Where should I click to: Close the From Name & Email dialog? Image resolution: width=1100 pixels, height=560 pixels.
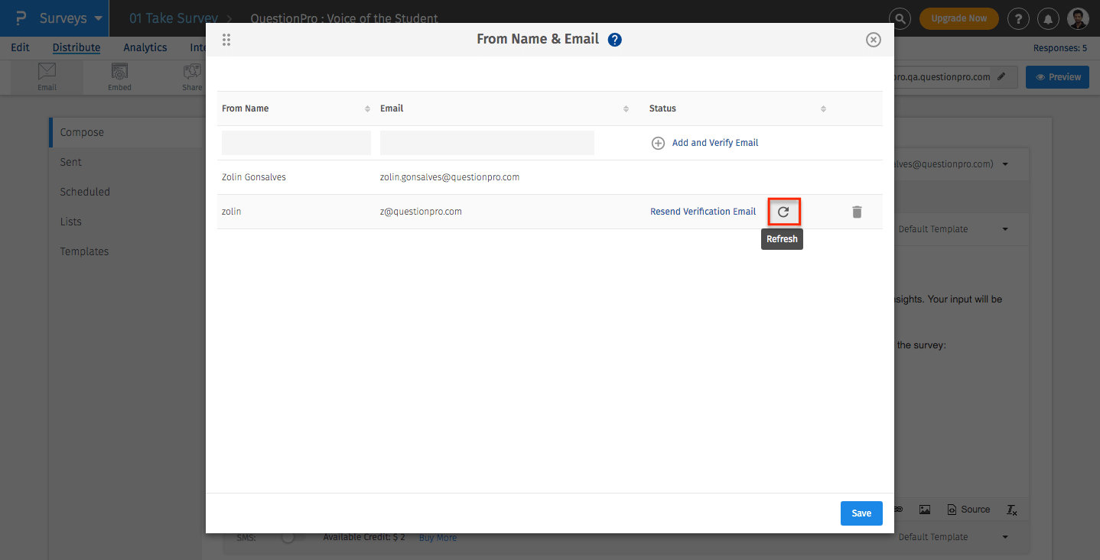click(x=874, y=40)
